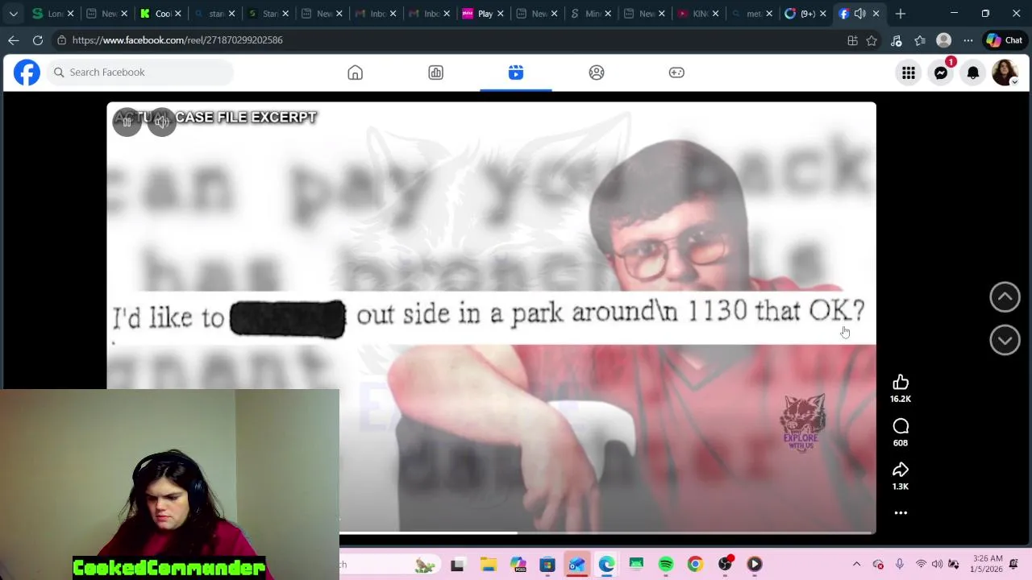Open Microsoft Store from the taskbar
The image size is (1032, 580).
click(547, 565)
